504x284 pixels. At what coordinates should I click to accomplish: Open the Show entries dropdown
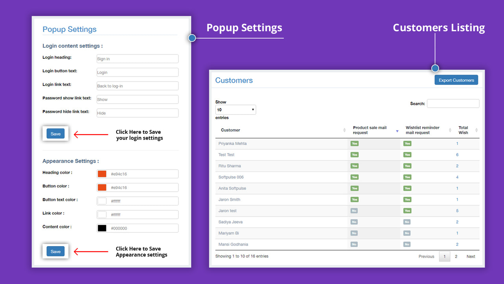click(x=235, y=110)
